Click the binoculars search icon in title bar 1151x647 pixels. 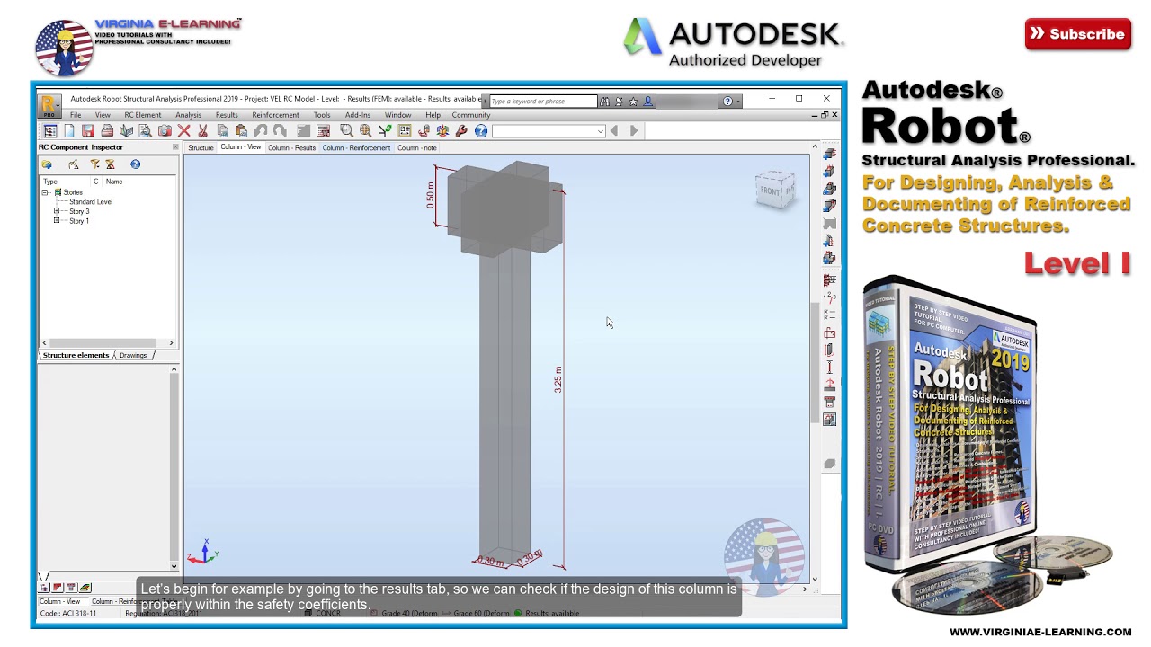[x=604, y=102]
